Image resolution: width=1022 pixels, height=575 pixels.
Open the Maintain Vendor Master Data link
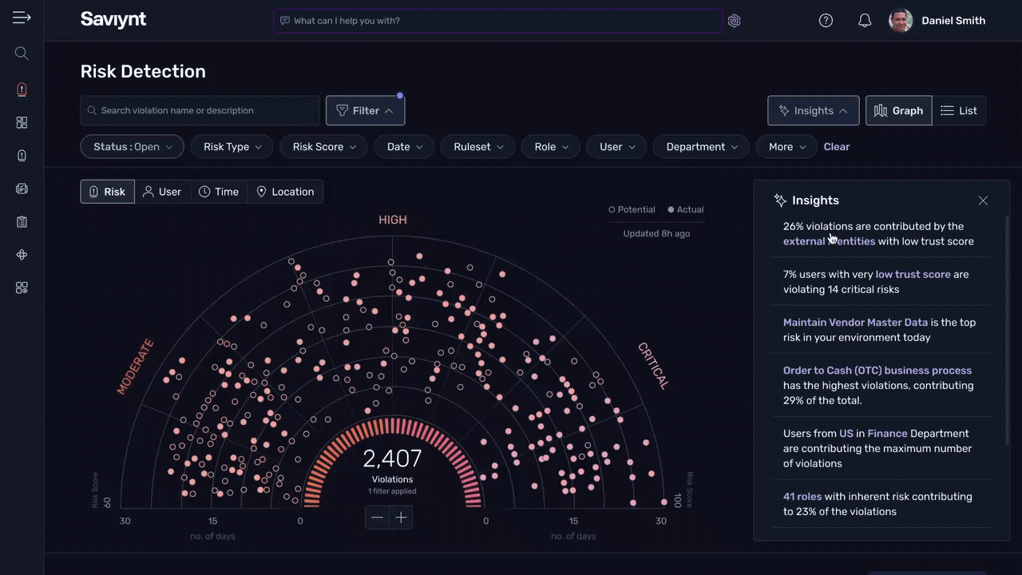(855, 323)
